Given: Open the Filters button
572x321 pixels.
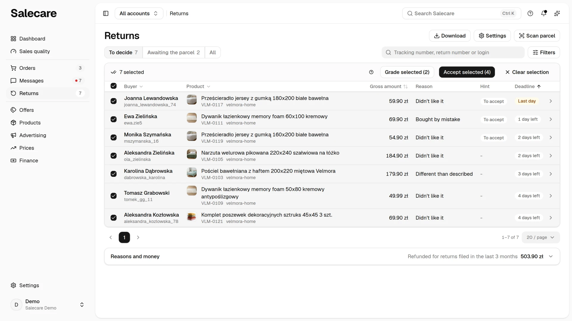Looking at the screenshot, I should tap(544, 52).
